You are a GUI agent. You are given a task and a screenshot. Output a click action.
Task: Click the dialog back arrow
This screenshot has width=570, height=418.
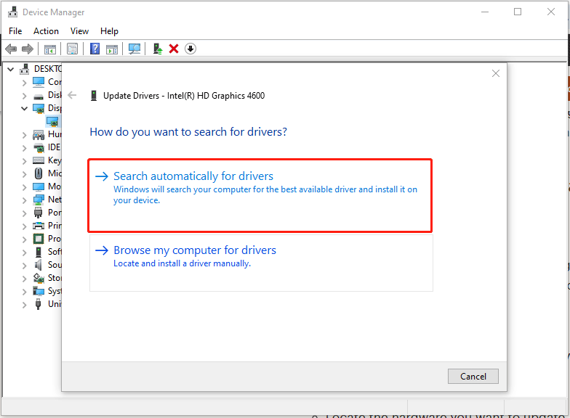73,95
